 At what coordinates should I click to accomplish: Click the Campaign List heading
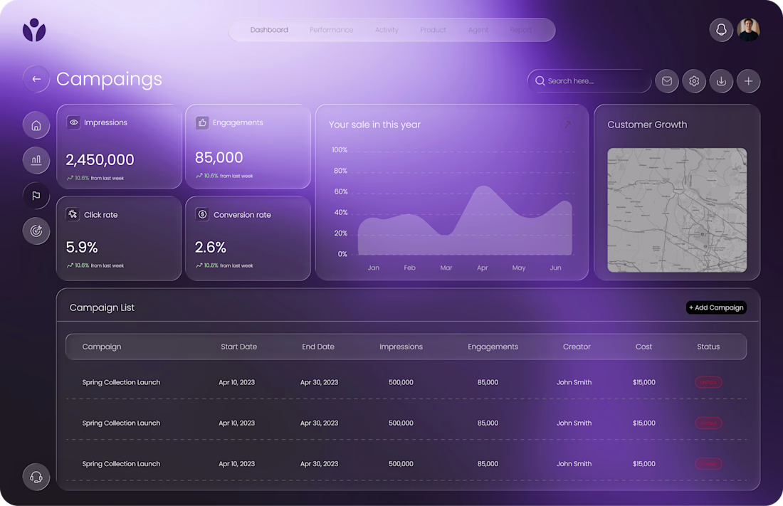(x=102, y=307)
